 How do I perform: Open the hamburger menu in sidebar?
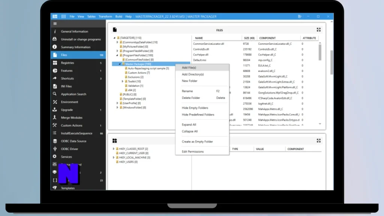point(55,24)
